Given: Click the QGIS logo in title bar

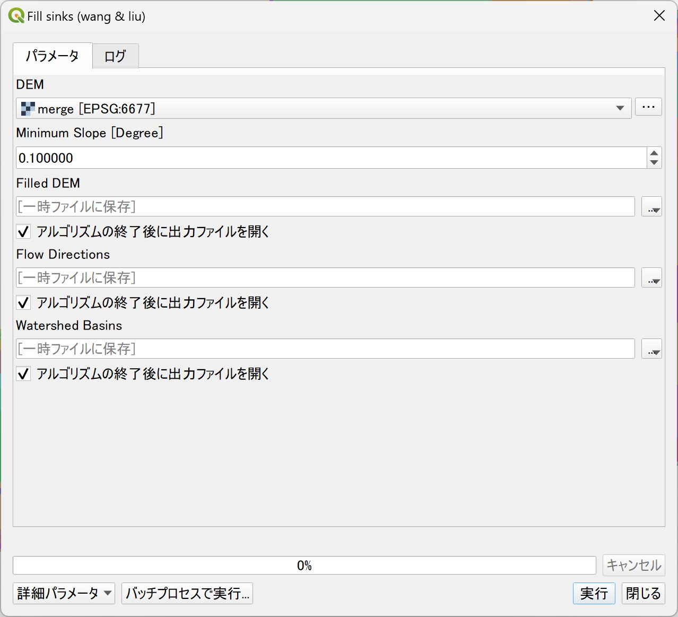Looking at the screenshot, I should tap(16, 16).
